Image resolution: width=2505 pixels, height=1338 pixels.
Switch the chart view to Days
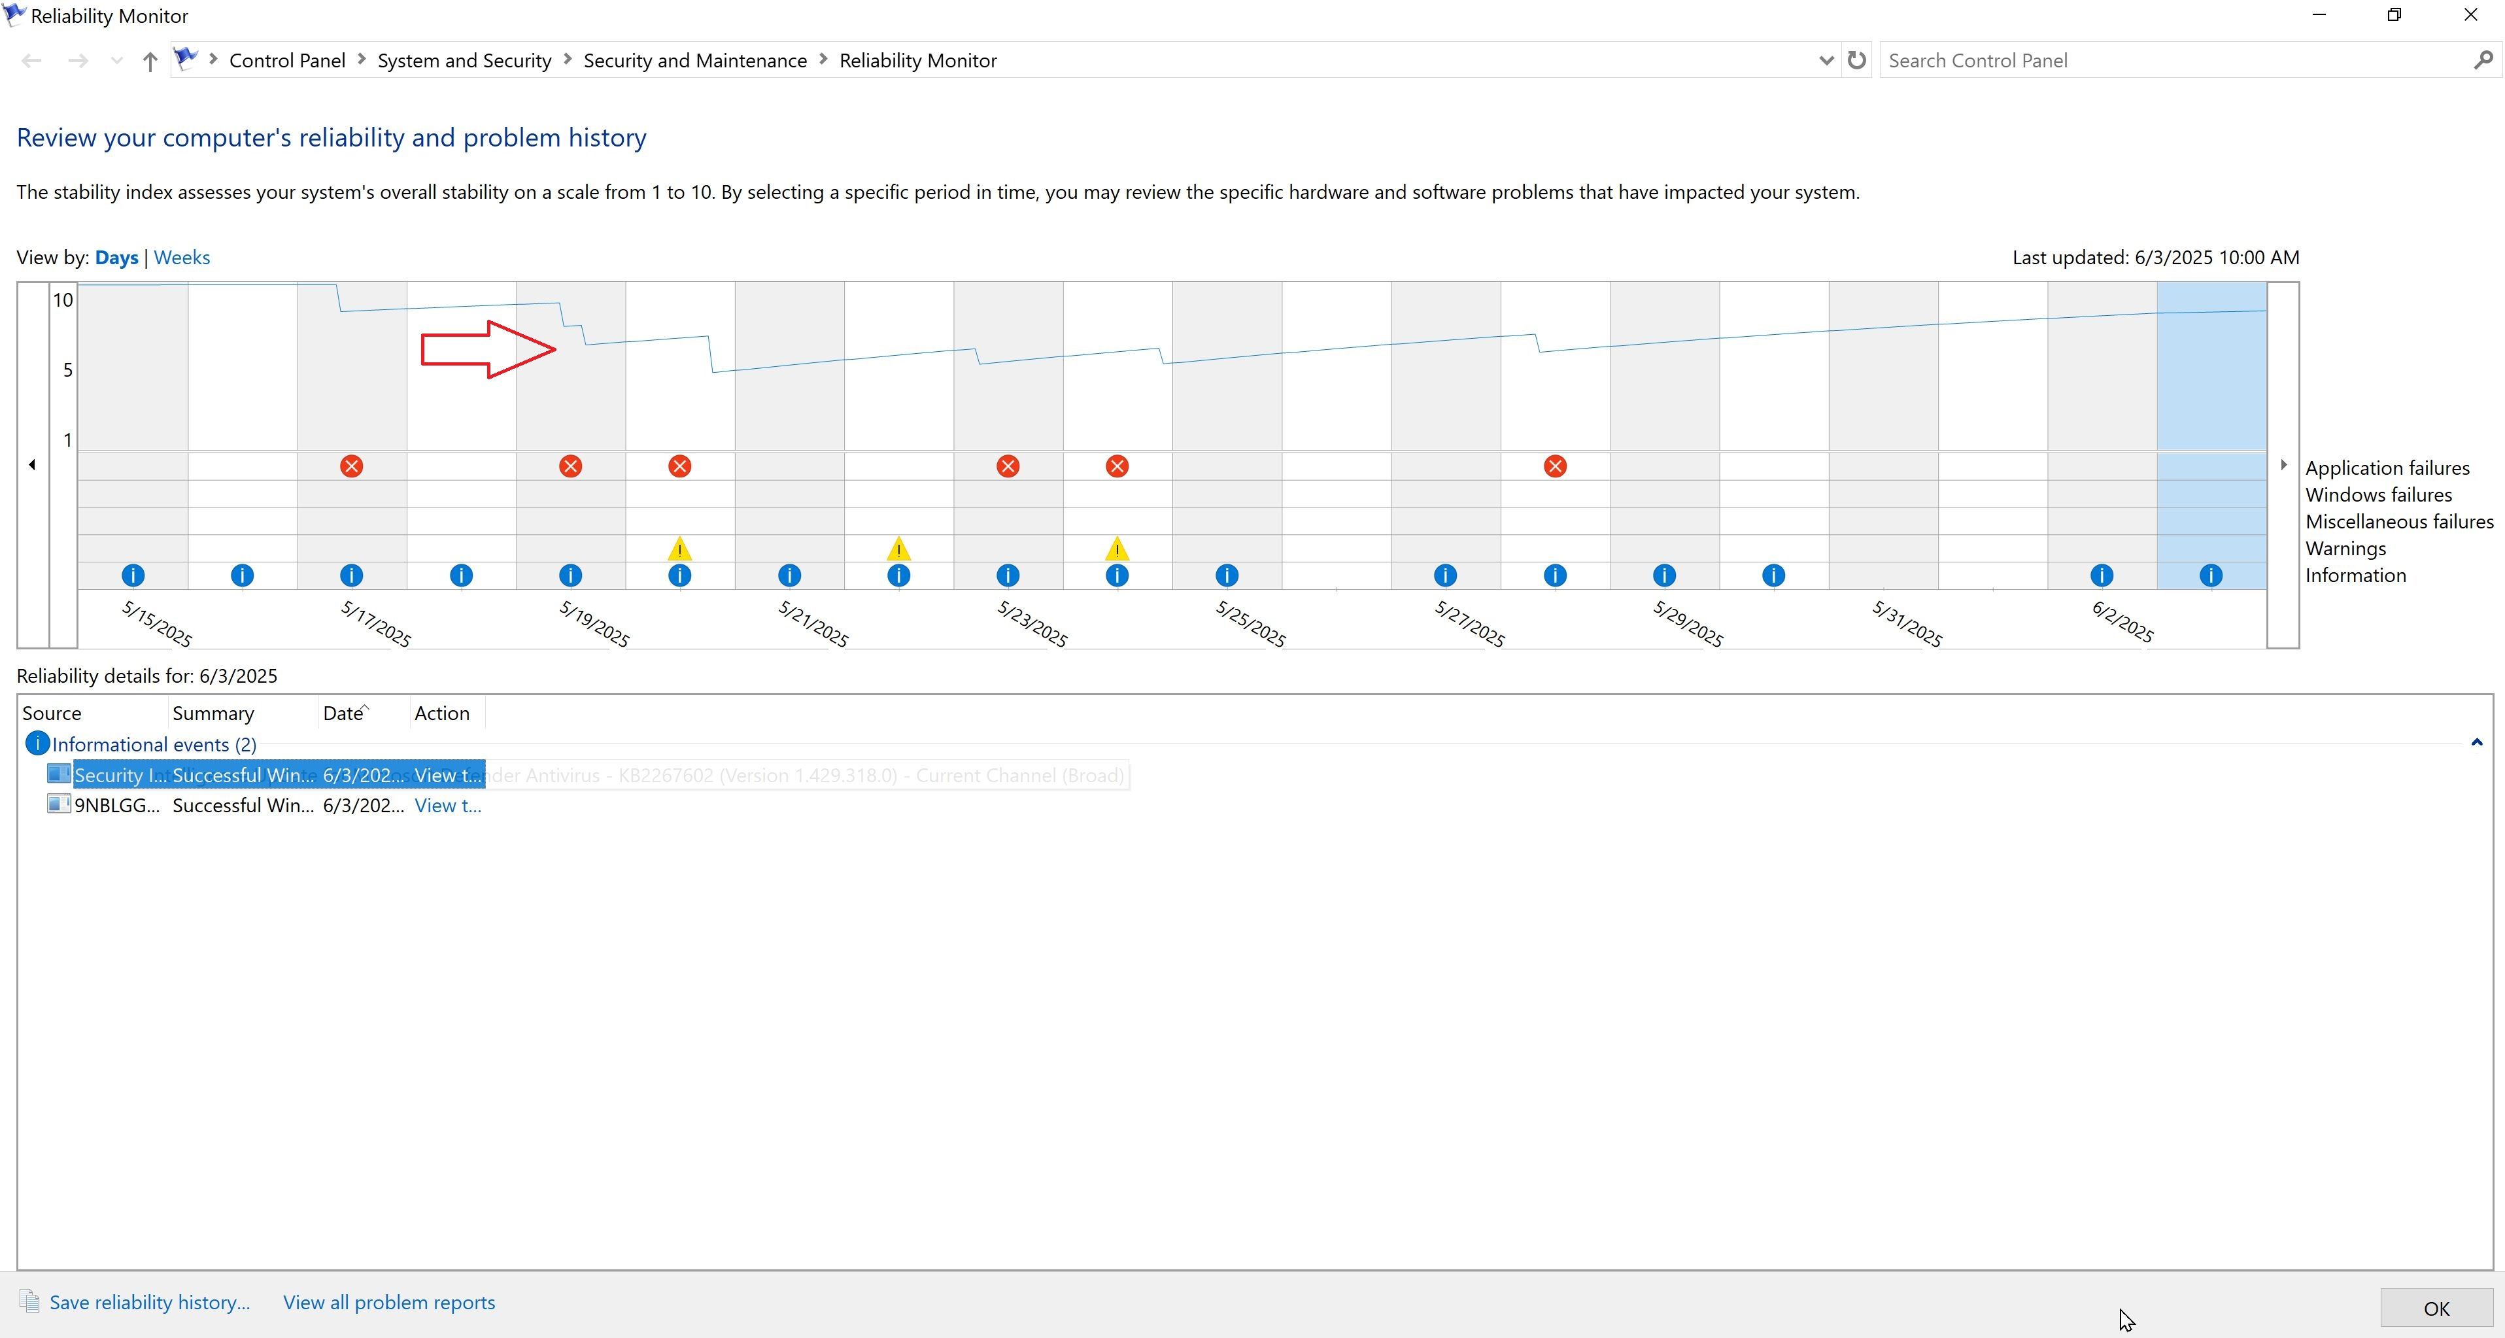click(116, 258)
